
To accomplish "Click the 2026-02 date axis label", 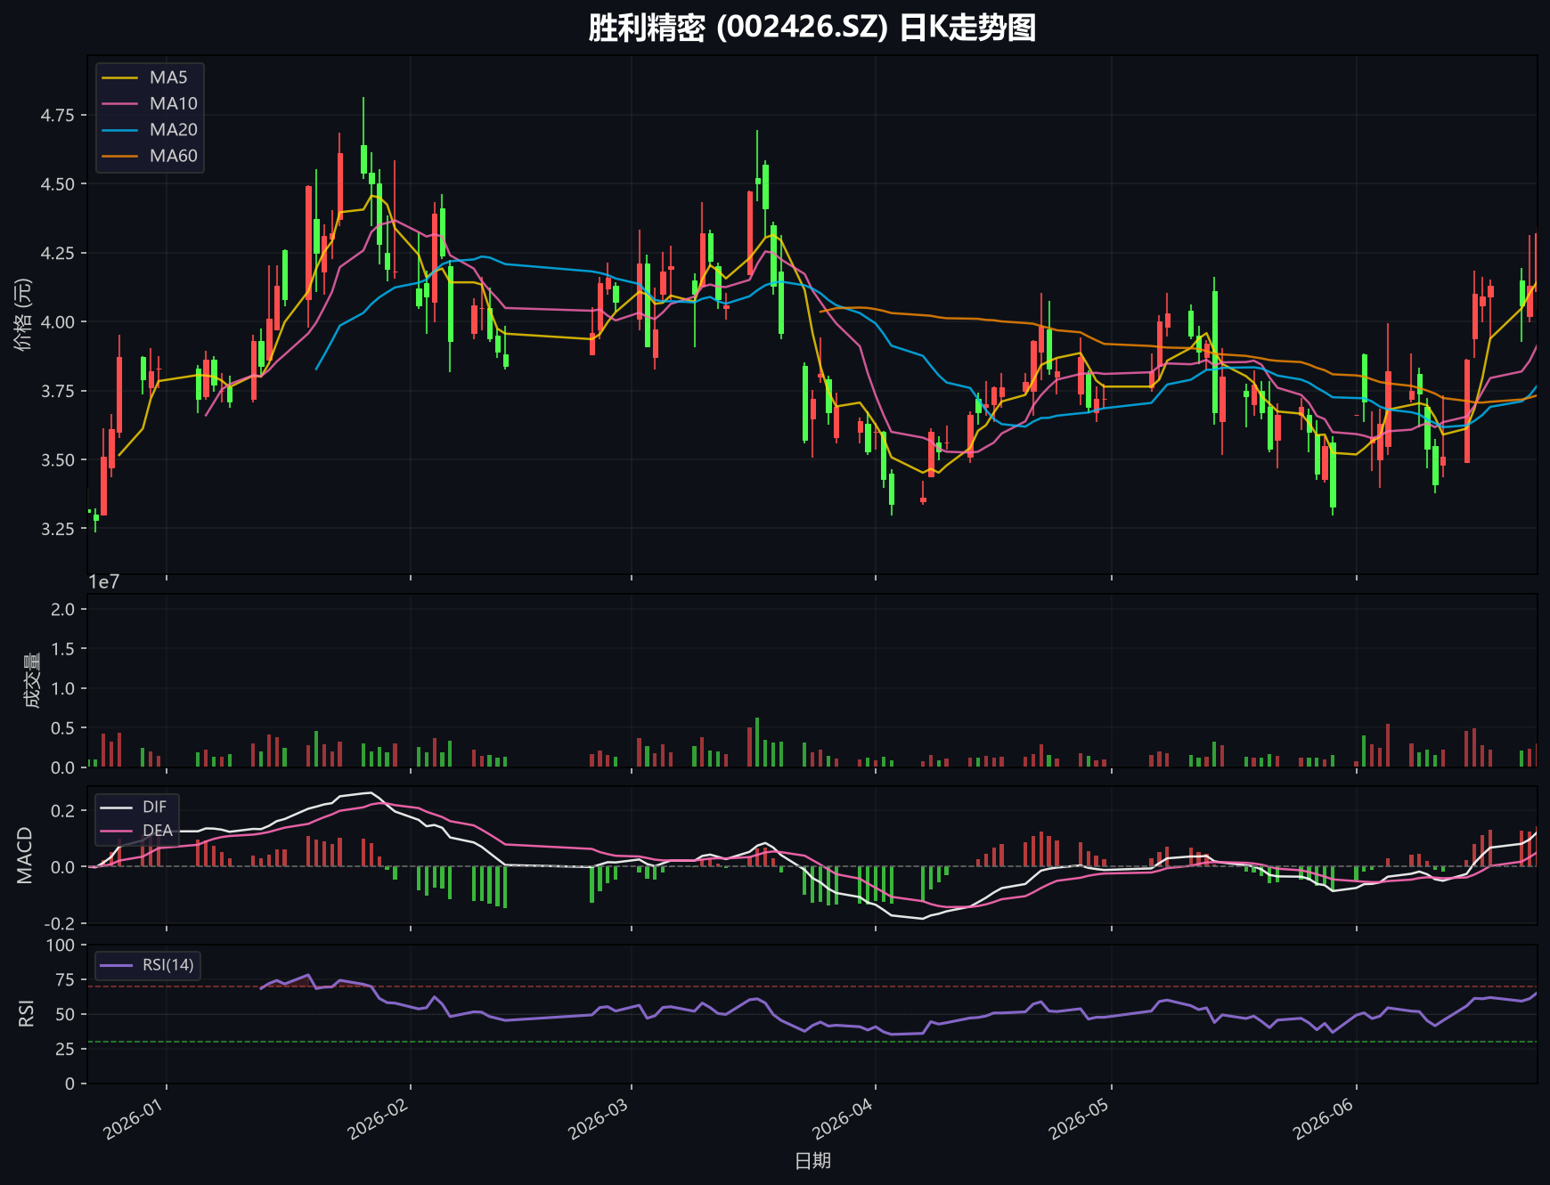I will tap(378, 1117).
